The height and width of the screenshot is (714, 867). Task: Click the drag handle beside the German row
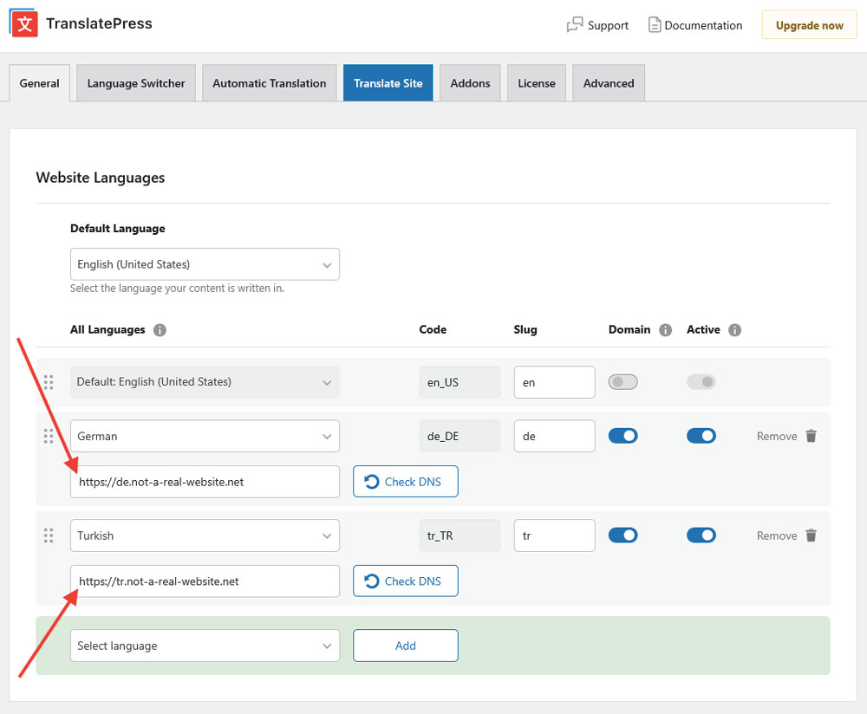pos(49,436)
